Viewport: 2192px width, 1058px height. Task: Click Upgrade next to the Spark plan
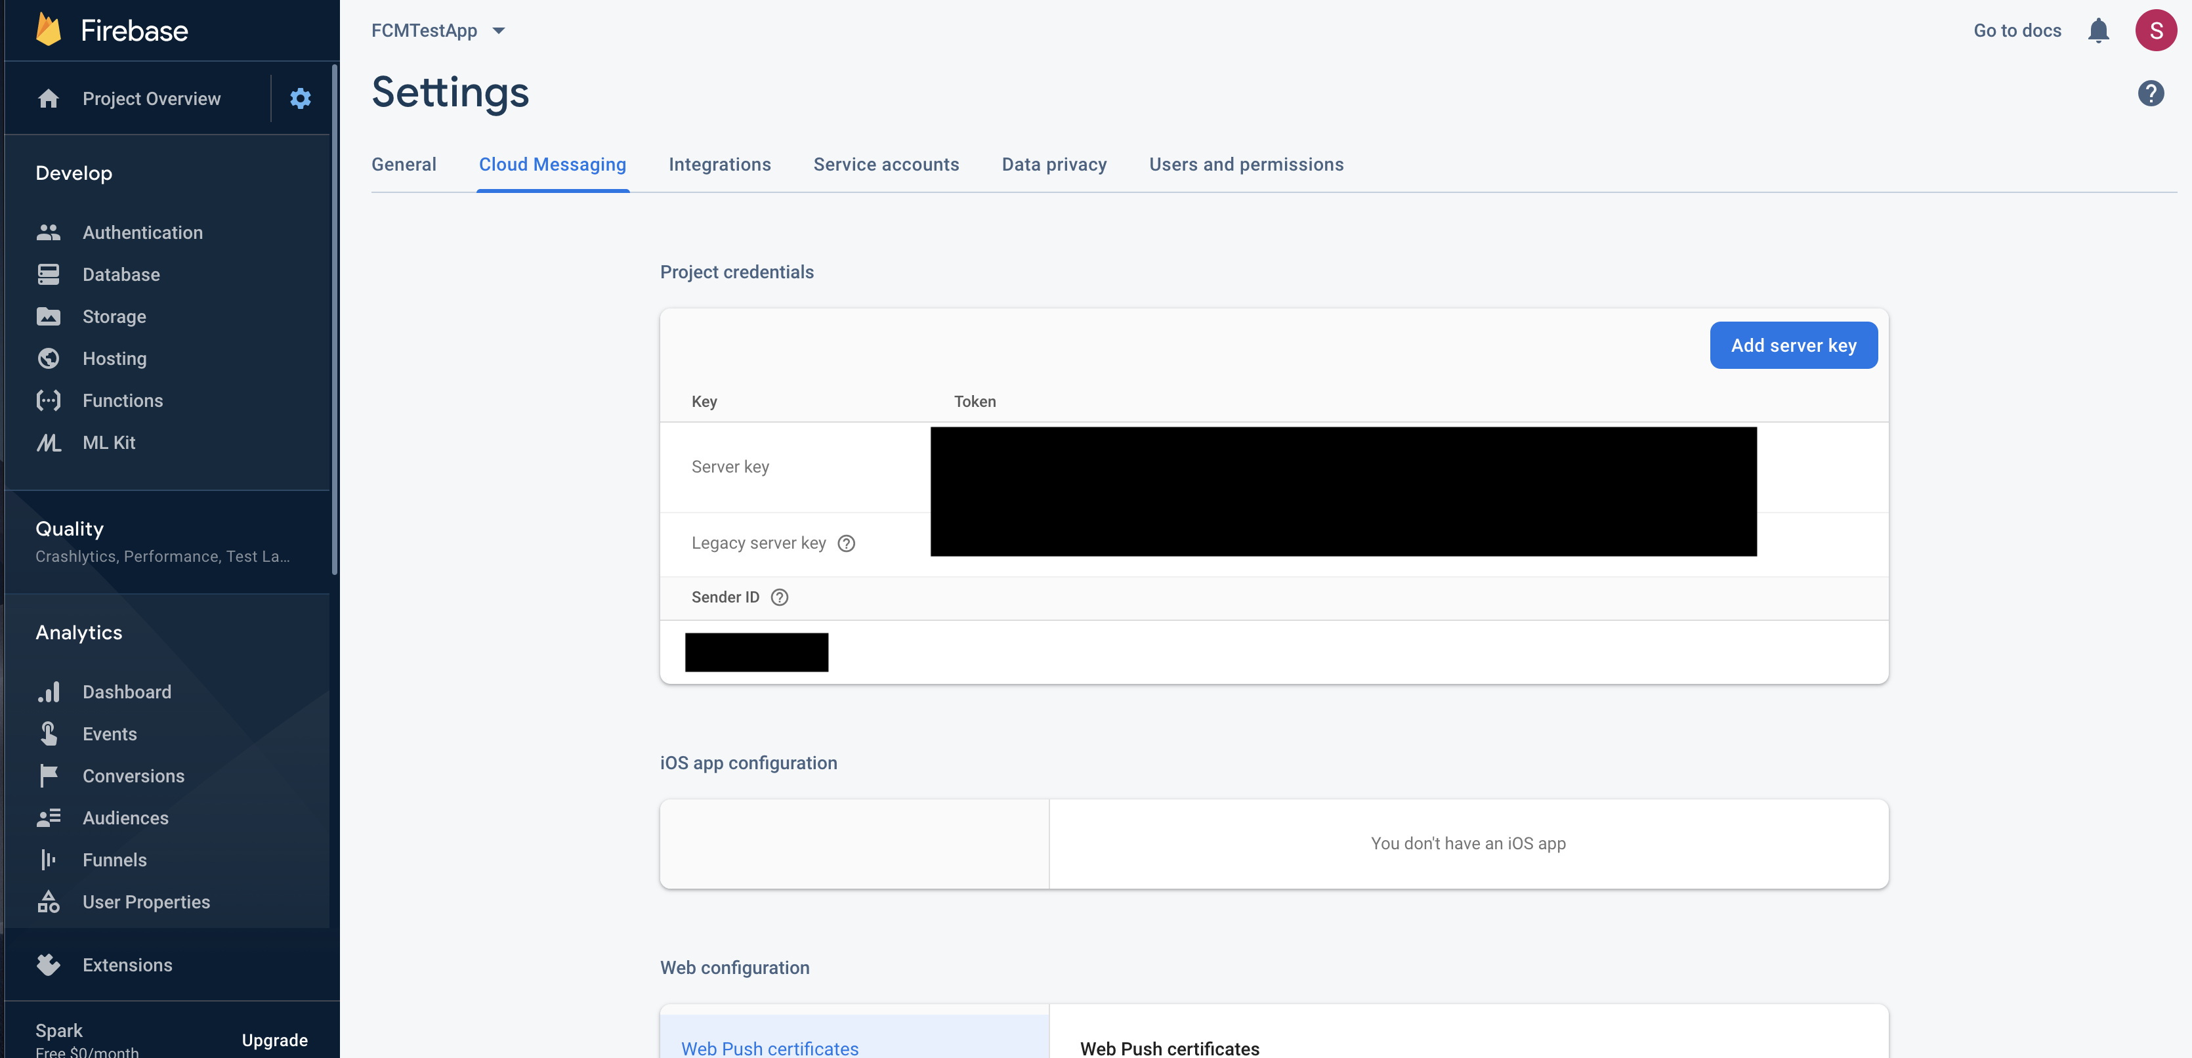click(x=274, y=1039)
